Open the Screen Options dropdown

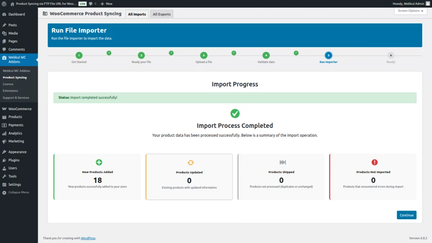point(410,11)
